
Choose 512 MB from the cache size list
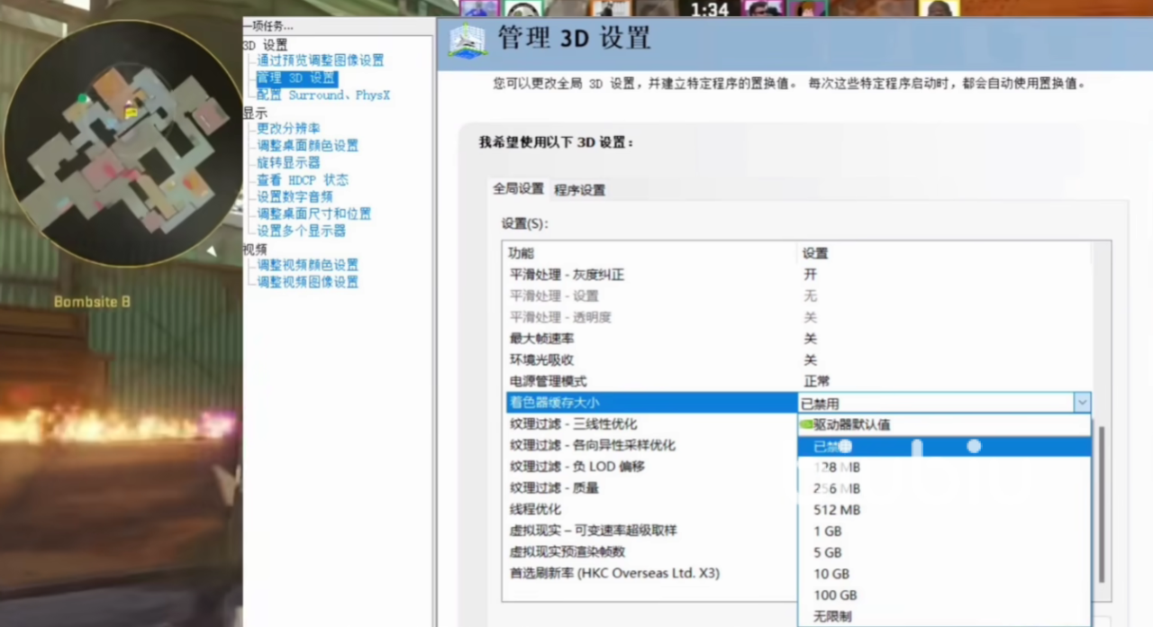(837, 510)
